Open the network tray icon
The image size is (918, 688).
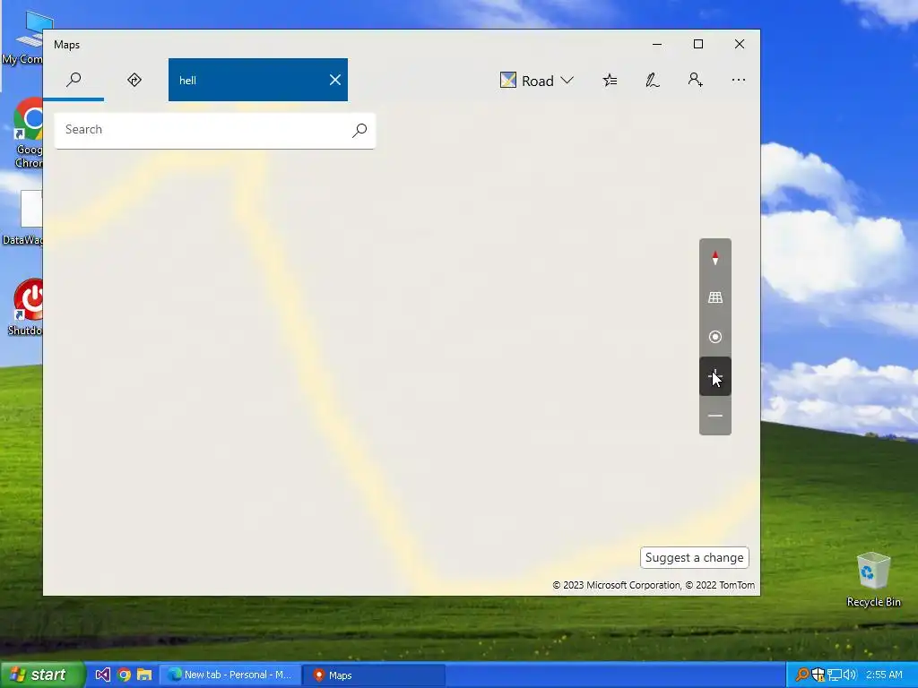pyautogui.click(x=834, y=675)
